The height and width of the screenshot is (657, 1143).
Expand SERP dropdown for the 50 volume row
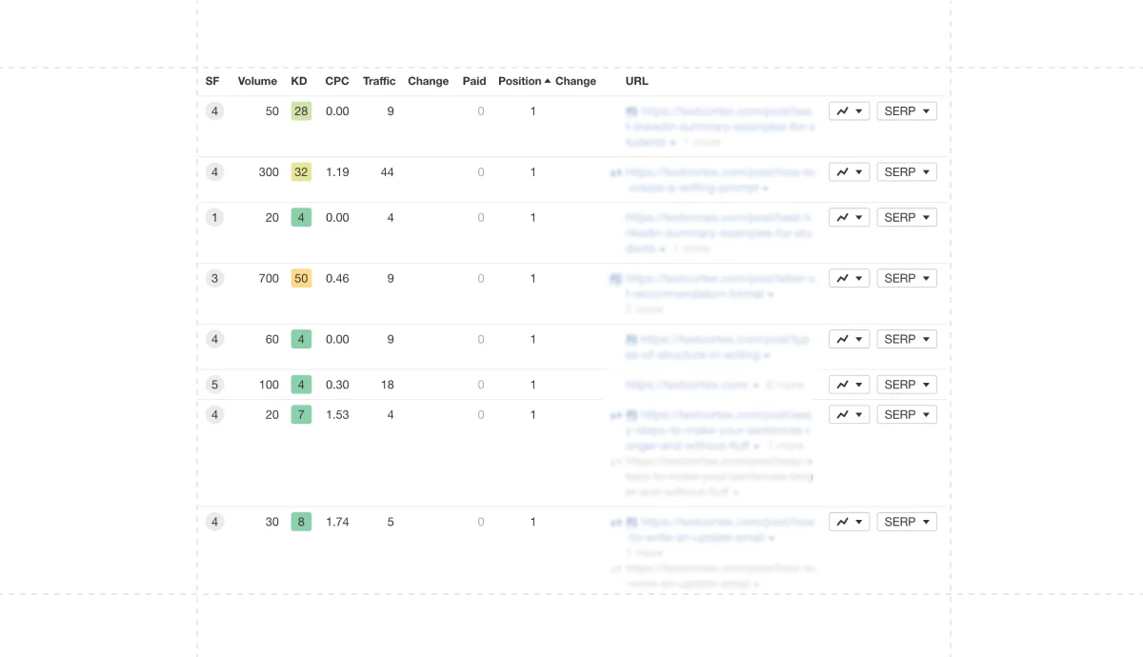click(907, 111)
